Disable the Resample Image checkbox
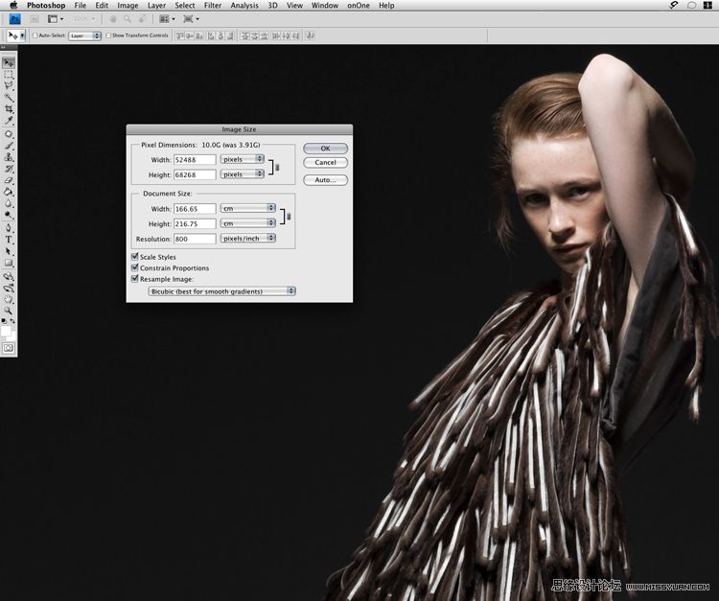The width and height of the screenshot is (719, 601). pyautogui.click(x=134, y=280)
